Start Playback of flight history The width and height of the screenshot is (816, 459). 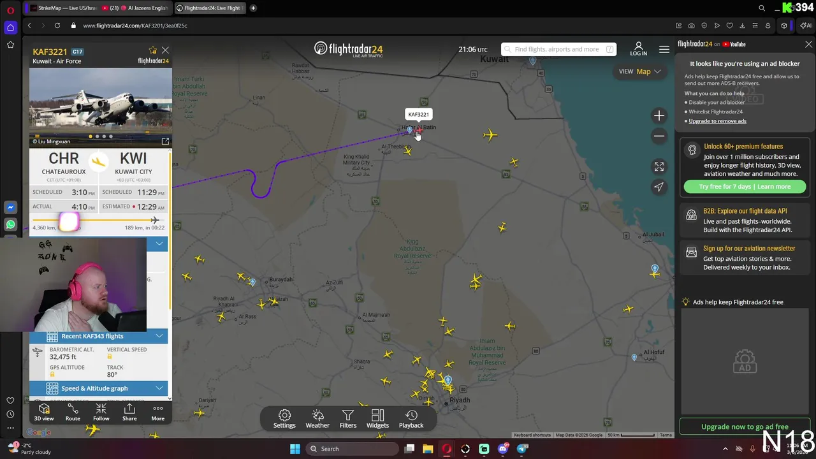tap(411, 419)
